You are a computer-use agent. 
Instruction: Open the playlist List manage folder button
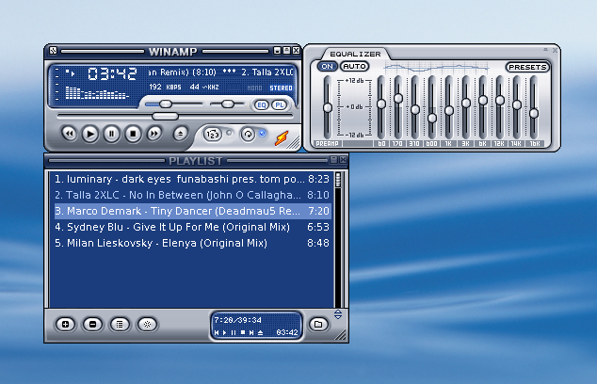pos(318,325)
